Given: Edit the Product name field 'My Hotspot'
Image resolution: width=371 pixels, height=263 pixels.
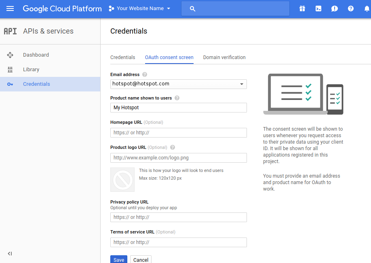Looking at the screenshot, I should [178, 108].
